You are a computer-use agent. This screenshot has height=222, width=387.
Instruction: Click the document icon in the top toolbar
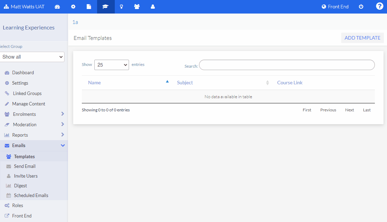click(x=89, y=6)
